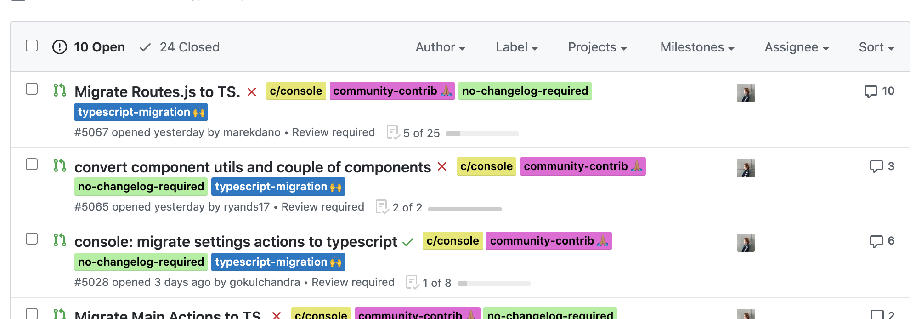
Task: Click the failed status X on convert component utils
Action: pos(442,166)
